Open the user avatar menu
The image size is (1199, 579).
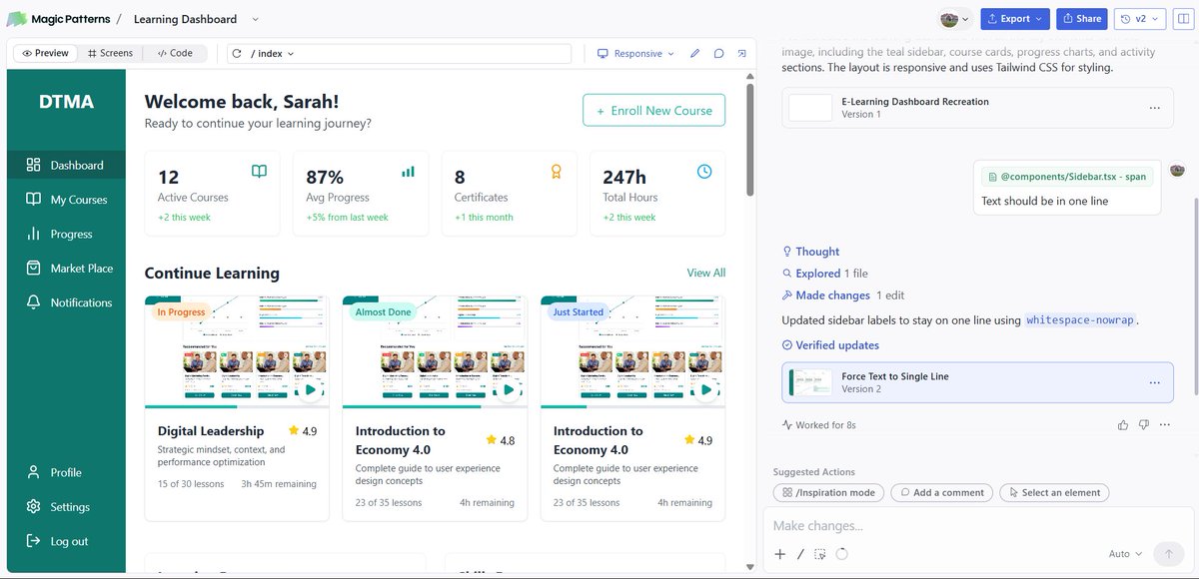click(955, 19)
